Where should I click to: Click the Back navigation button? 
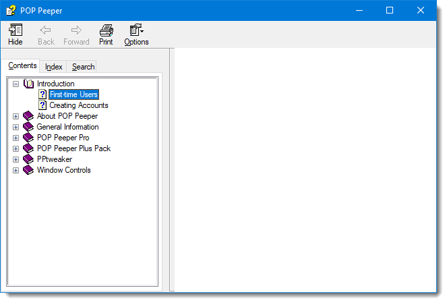[x=46, y=34]
